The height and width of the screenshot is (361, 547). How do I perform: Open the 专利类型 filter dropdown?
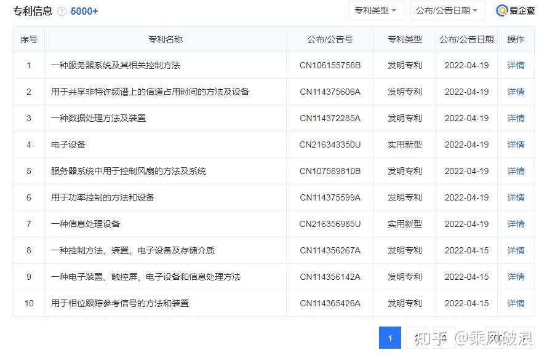(x=376, y=10)
